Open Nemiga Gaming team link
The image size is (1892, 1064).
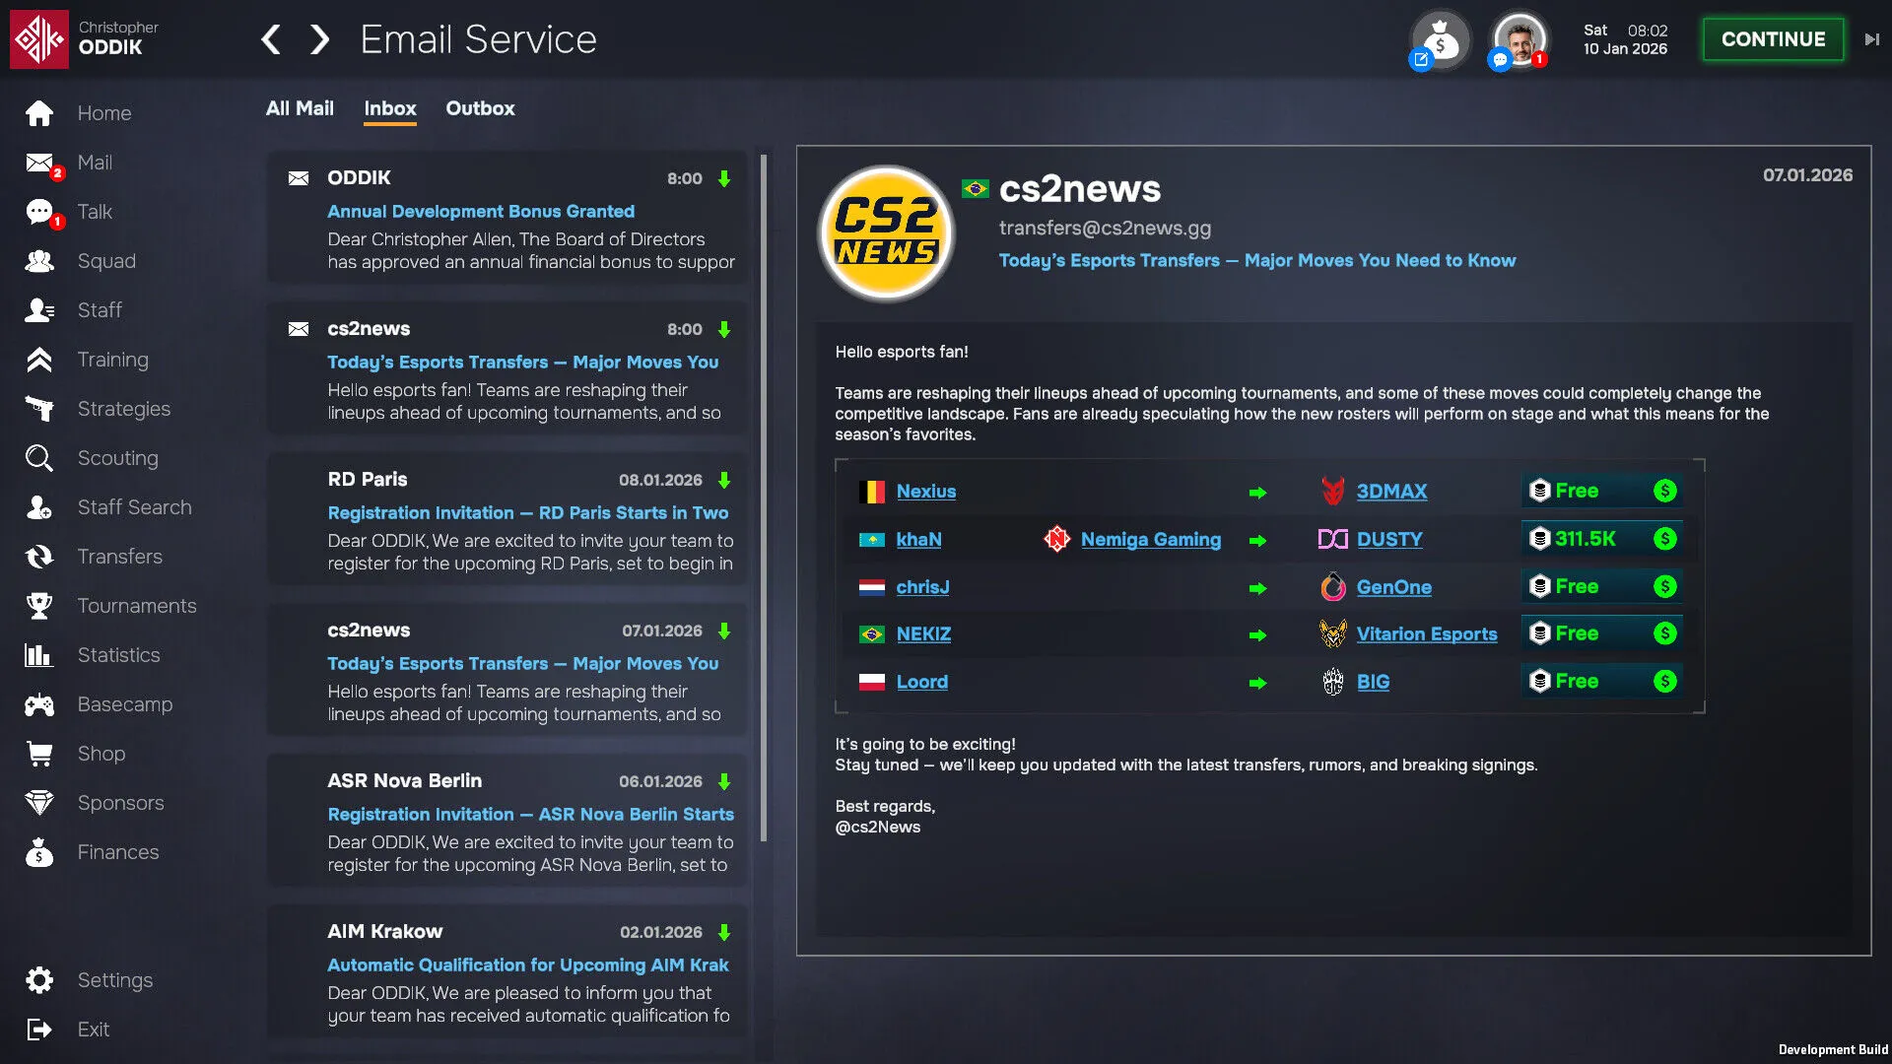[x=1150, y=540]
